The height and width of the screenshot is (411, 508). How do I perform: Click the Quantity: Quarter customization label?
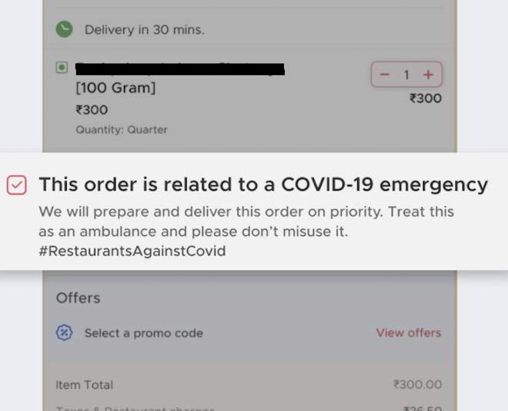(x=122, y=130)
